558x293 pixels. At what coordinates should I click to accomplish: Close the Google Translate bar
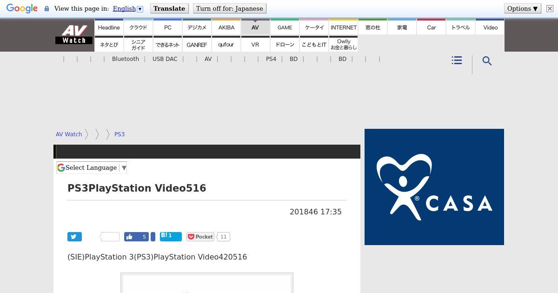[550, 8]
